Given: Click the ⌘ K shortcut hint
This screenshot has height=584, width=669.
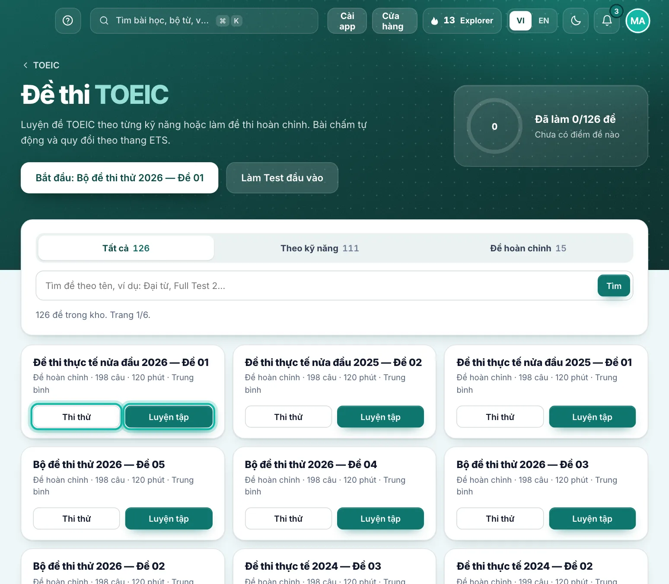Looking at the screenshot, I should pyautogui.click(x=229, y=21).
